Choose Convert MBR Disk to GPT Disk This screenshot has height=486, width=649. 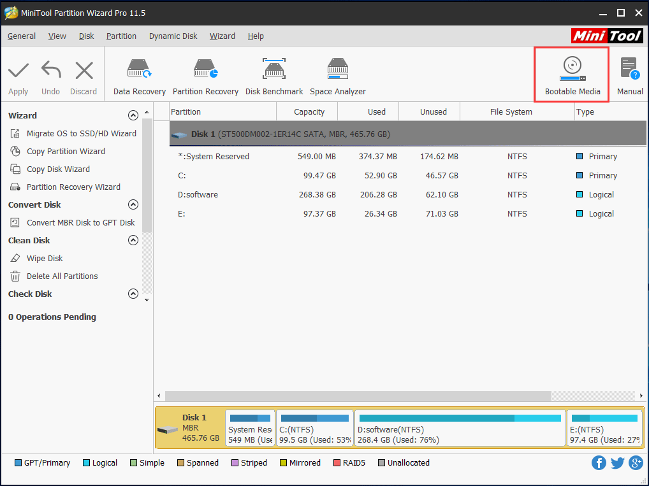coord(81,222)
